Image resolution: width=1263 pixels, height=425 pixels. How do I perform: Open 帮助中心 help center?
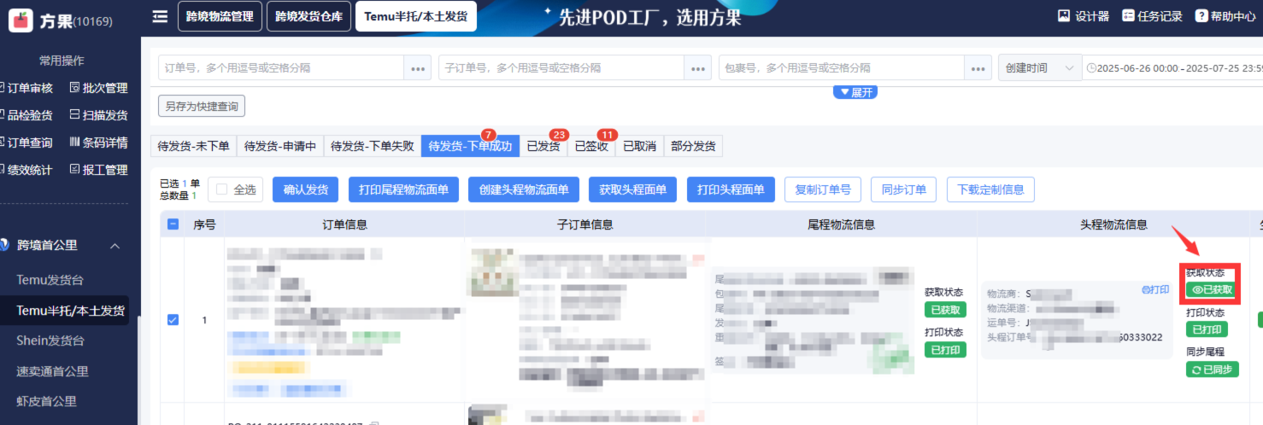1225,16
